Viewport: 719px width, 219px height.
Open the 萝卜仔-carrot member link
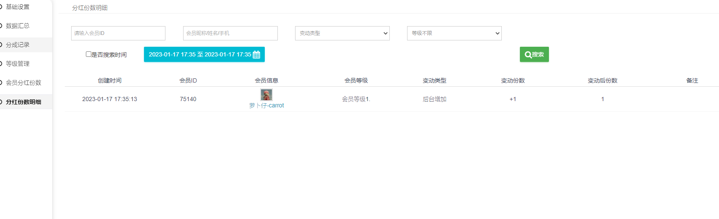(x=266, y=106)
